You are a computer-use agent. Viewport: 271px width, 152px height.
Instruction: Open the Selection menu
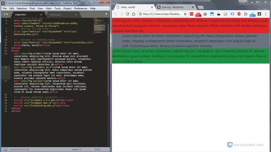[x=22, y=8]
